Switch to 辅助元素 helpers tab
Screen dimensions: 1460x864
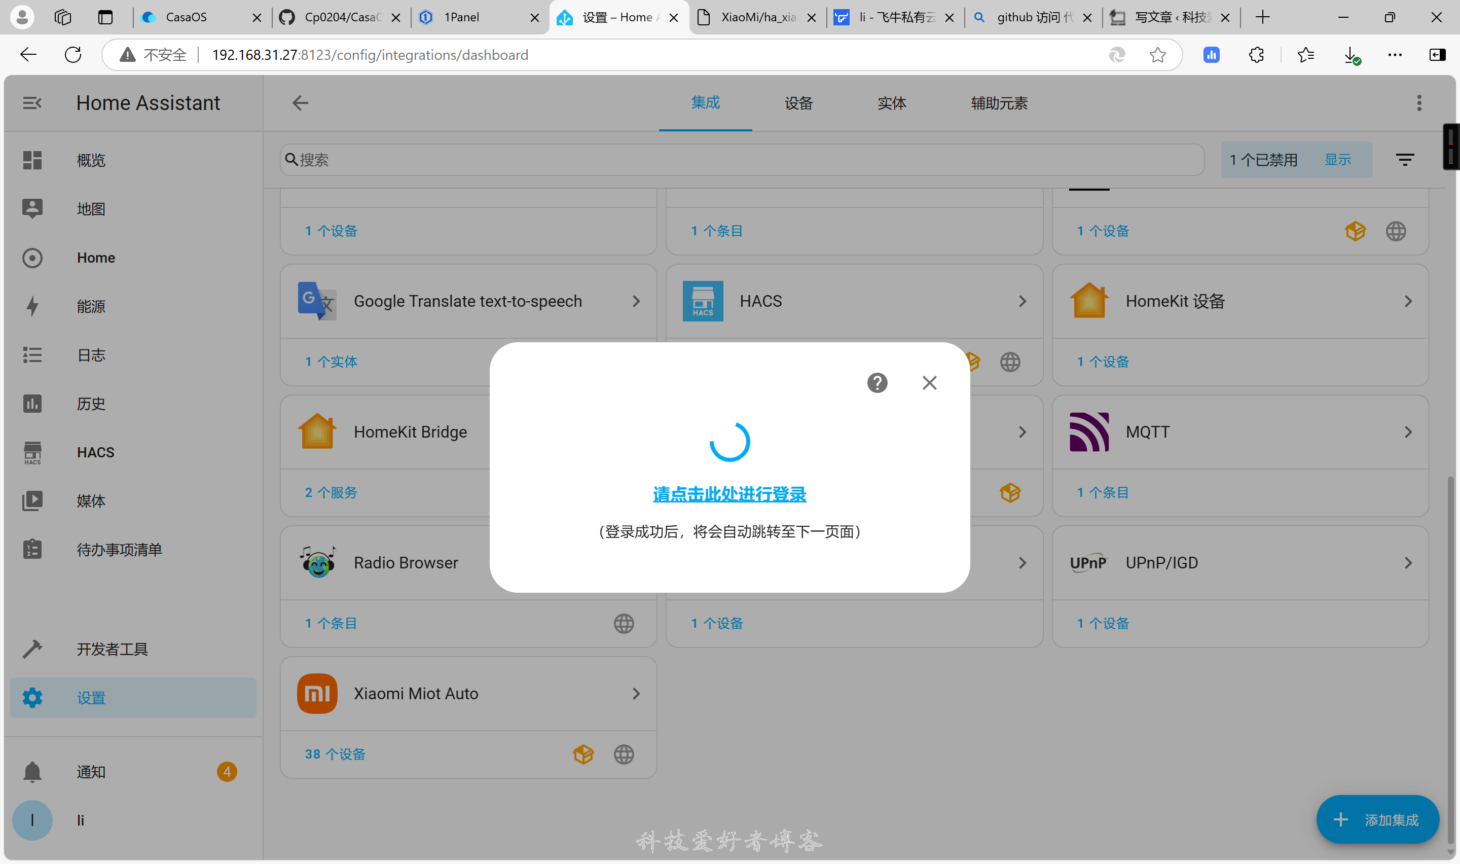[x=999, y=103]
